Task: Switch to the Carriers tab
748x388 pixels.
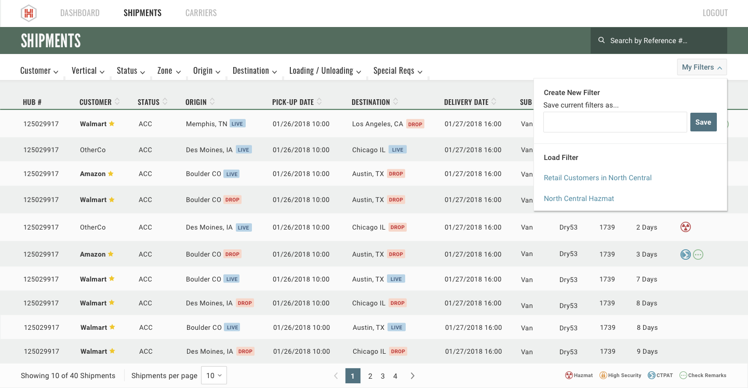Action: coord(201,13)
